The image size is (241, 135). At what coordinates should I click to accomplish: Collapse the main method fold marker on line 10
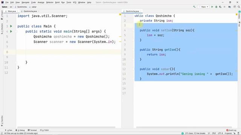[x=16, y=62]
